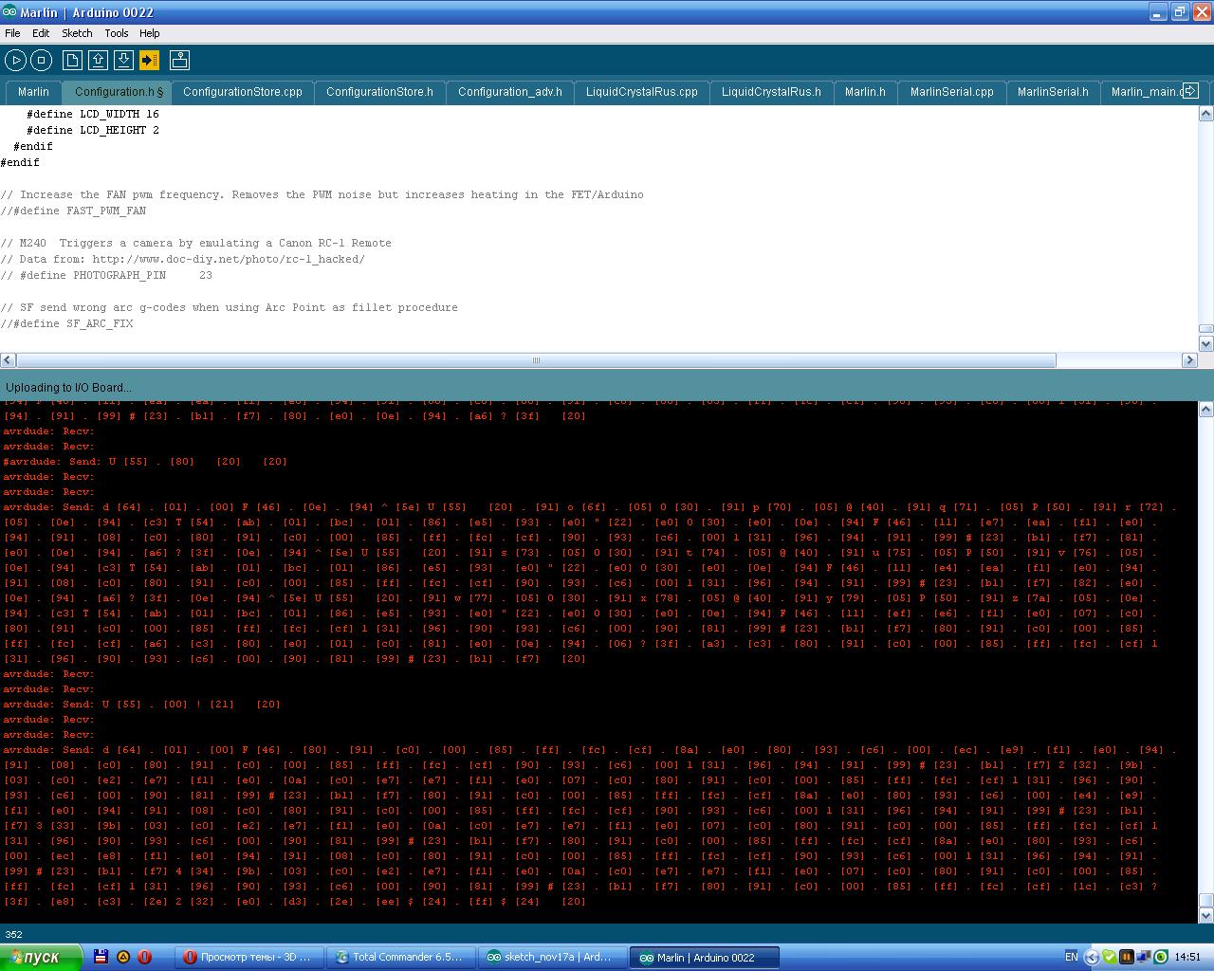
Task: Open the Sketch menu
Action: (77, 33)
